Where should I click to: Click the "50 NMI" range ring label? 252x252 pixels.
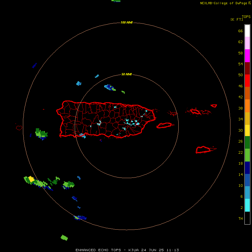coord(127,74)
